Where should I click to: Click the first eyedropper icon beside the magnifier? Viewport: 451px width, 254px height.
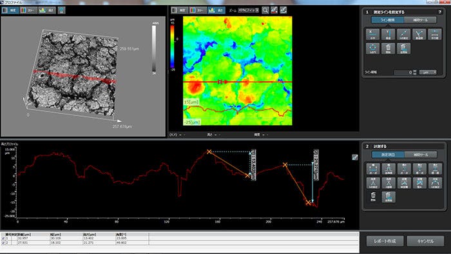pyautogui.click(x=274, y=10)
